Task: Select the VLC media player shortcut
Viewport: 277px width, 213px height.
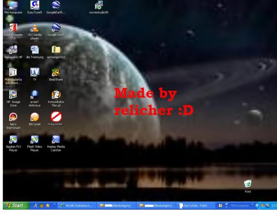Action: (x=35, y=32)
